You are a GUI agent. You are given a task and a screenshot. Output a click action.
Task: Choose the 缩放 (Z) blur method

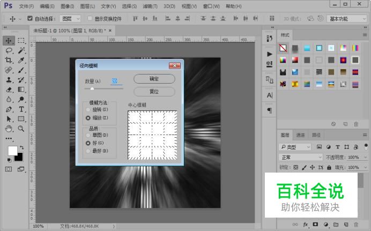[x=88, y=118]
